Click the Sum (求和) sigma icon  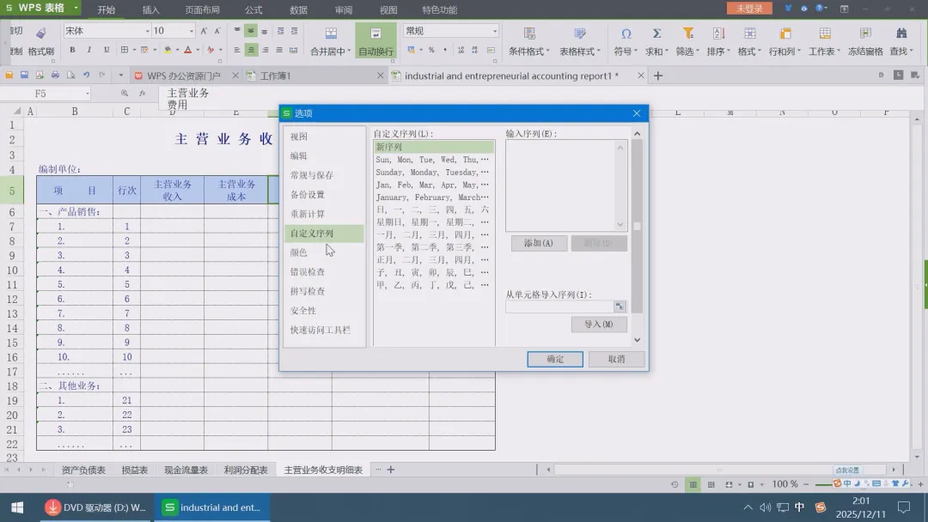point(656,33)
